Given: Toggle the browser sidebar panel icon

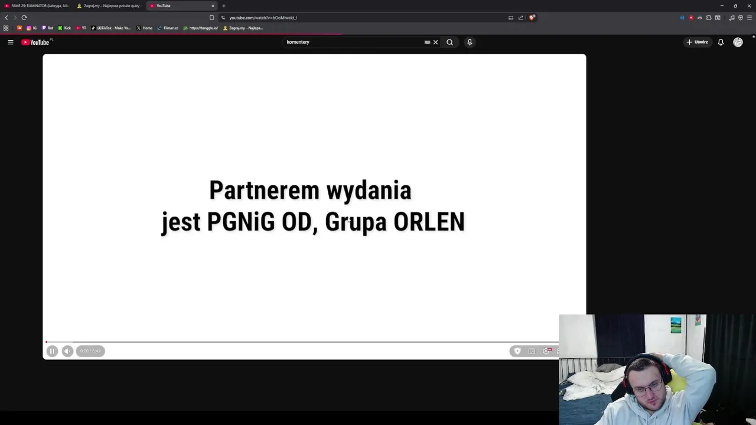Looking at the screenshot, I should tap(718, 18).
